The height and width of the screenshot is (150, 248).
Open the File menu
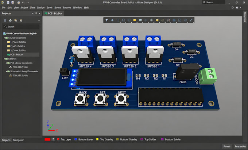4,8
